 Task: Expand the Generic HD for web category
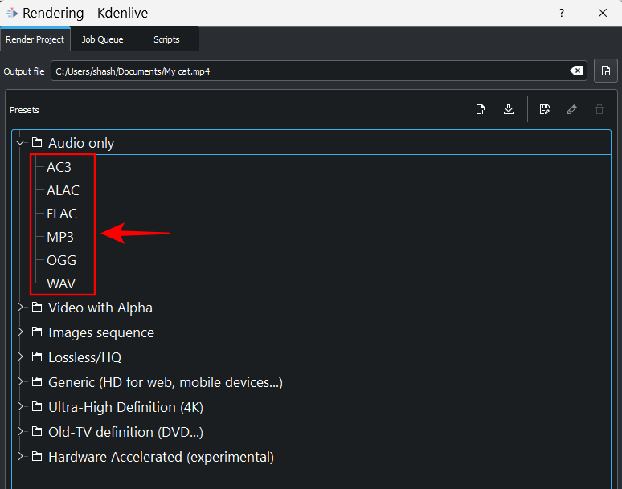click(x=20, y=381)
